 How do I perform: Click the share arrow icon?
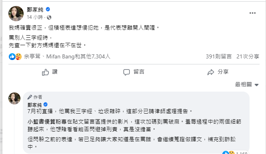[x=211, y=72]
